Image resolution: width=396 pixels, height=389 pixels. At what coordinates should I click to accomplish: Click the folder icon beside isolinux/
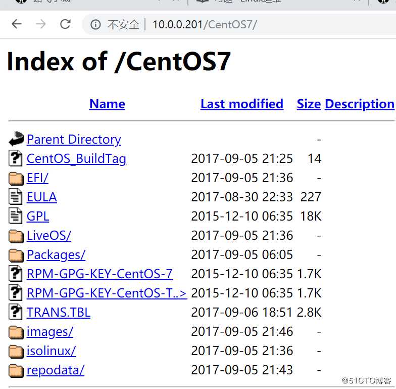coord(16,351)
